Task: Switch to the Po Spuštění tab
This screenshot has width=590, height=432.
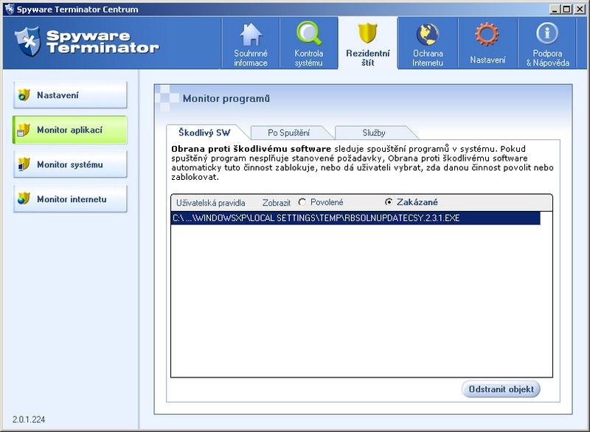Action: [x=288, y=133]
